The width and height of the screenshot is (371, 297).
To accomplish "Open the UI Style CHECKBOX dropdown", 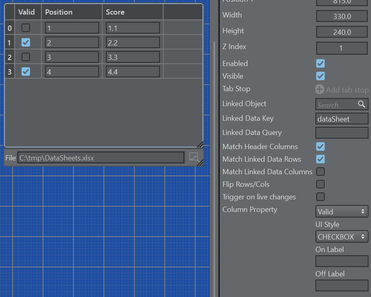I will point(342,237).
